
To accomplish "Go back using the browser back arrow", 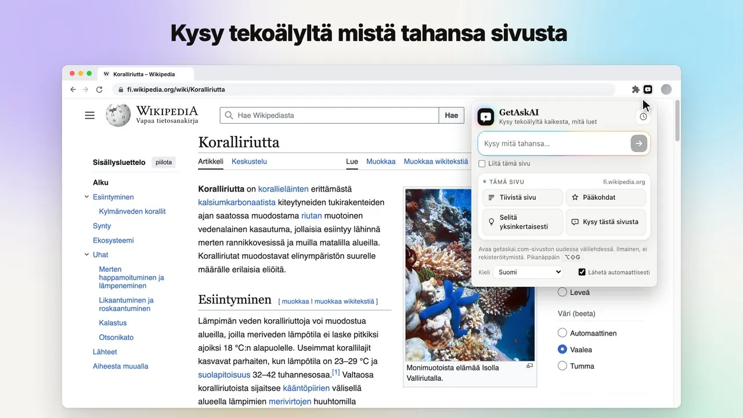I will point(73,89).
